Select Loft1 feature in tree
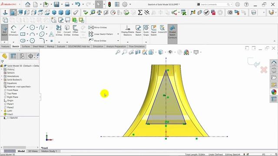Viewport: 278px width, 156px height. [x=10, y=111]
